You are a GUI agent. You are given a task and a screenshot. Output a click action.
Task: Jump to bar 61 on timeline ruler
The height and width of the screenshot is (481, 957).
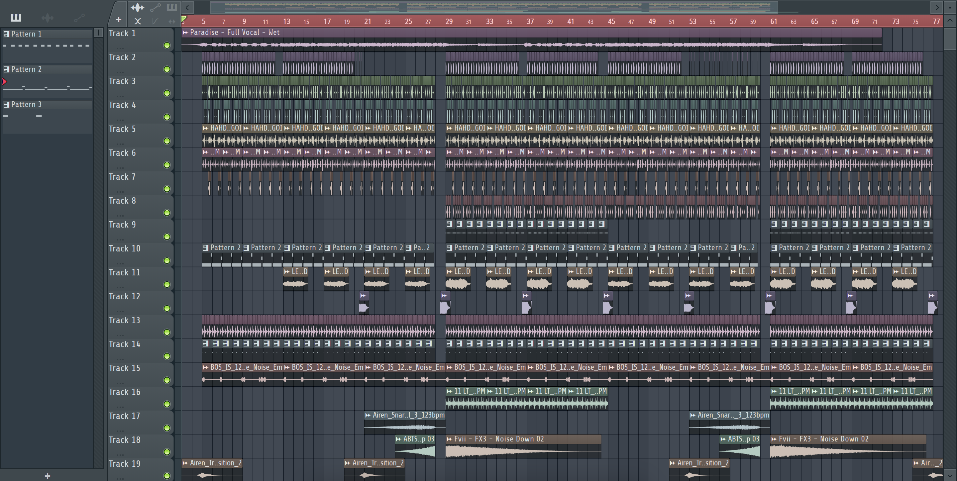coord(774,22)
